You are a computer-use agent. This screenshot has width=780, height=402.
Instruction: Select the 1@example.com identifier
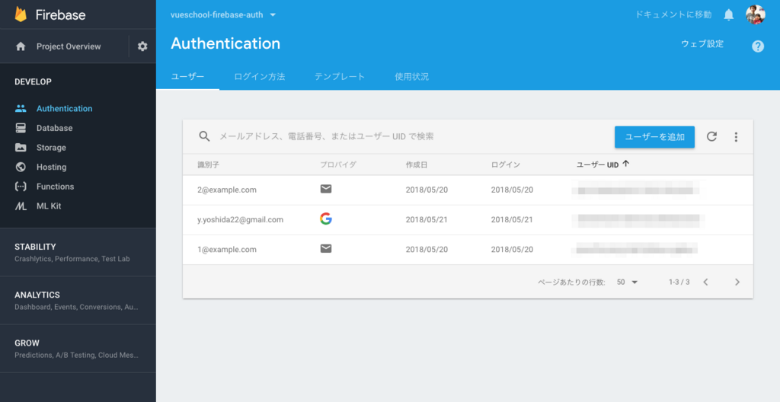click(227, 249)
